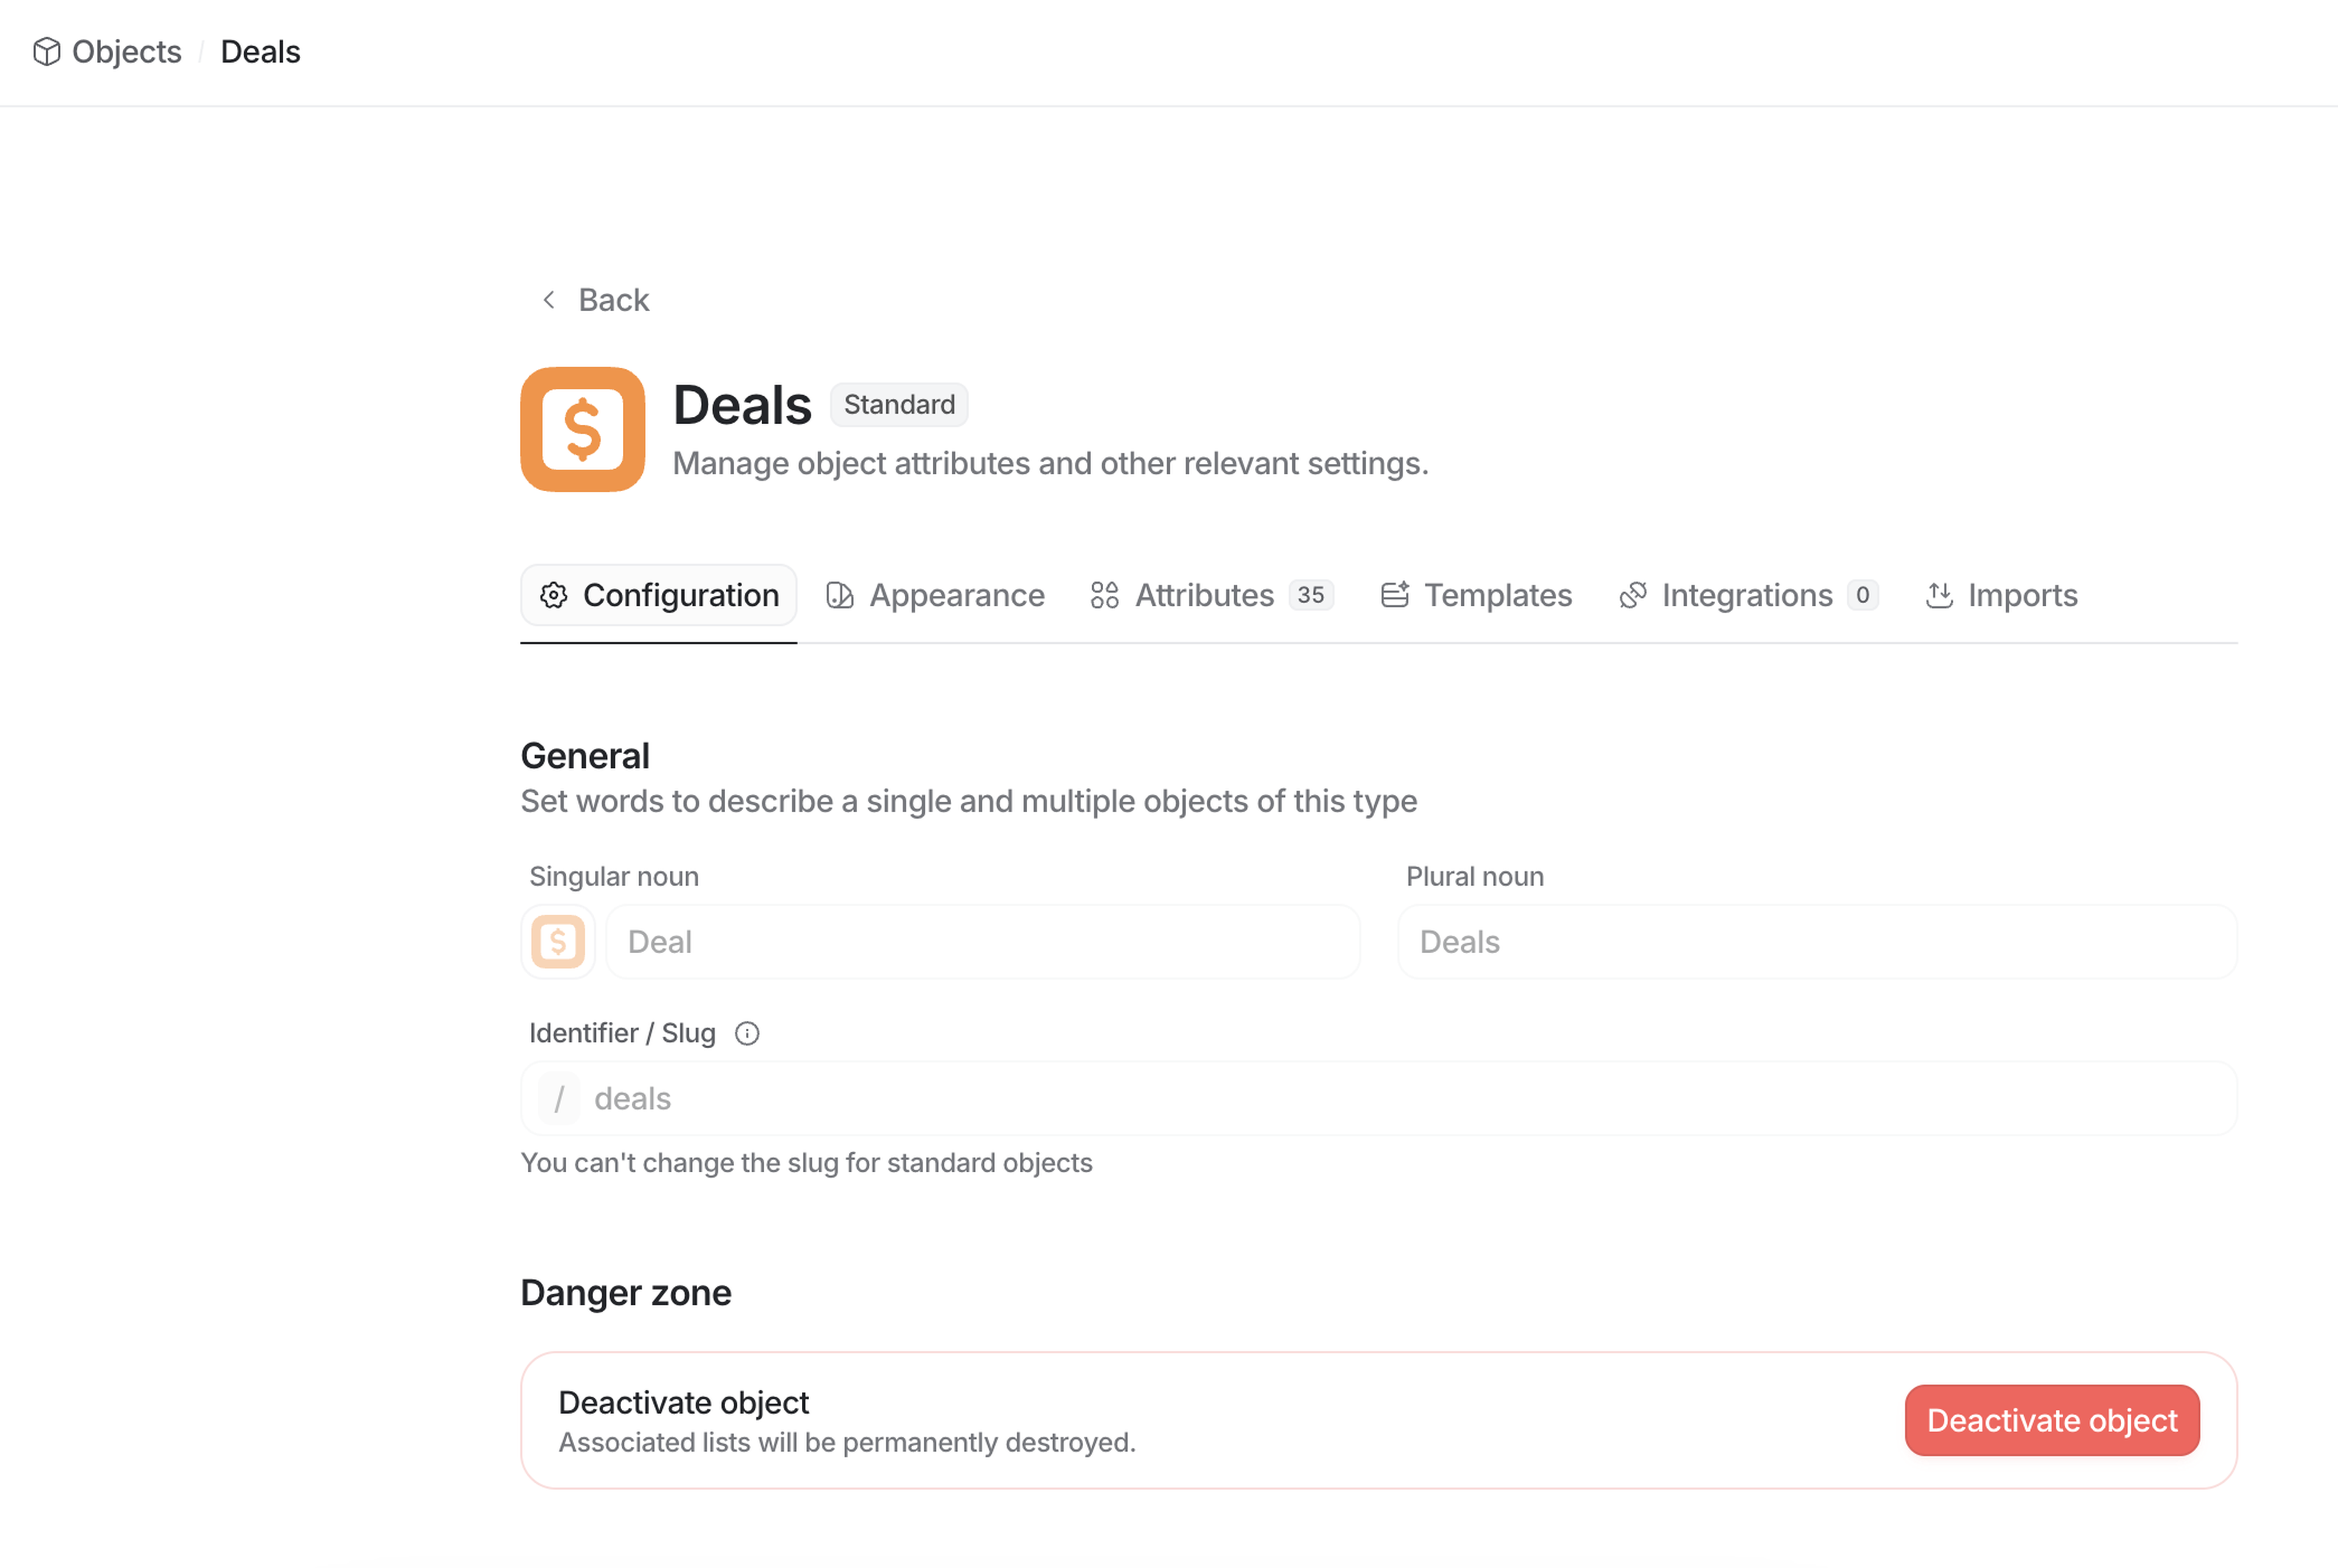Click the back chevron arrow
Image resolution: width=2338 pixels, height=1568 pixels.
548,300
